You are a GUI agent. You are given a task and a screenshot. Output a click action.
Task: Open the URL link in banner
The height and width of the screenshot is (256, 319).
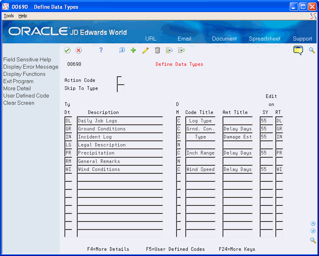pyautogui.click(x=150, y=39)
